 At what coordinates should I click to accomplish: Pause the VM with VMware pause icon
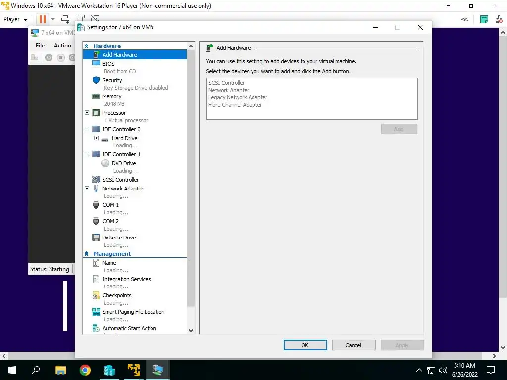pos(43,19)
